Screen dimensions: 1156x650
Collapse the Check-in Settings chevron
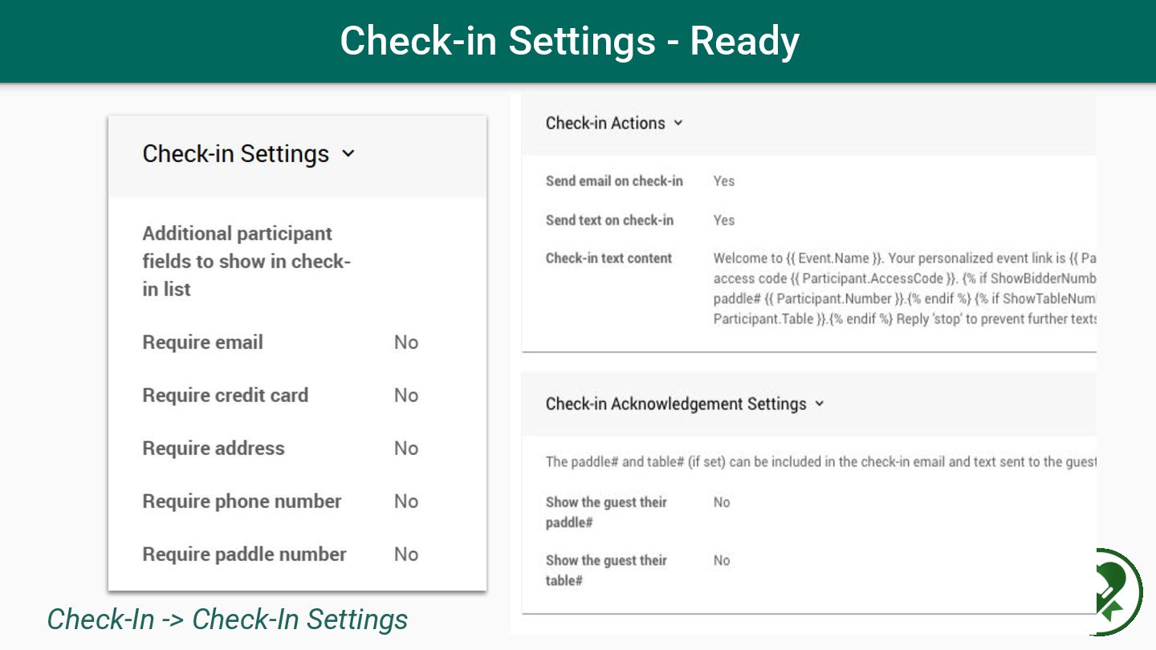click(348, 154)
